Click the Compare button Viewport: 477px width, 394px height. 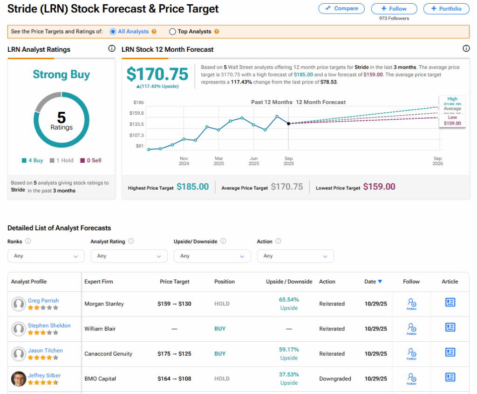(342, 8)
